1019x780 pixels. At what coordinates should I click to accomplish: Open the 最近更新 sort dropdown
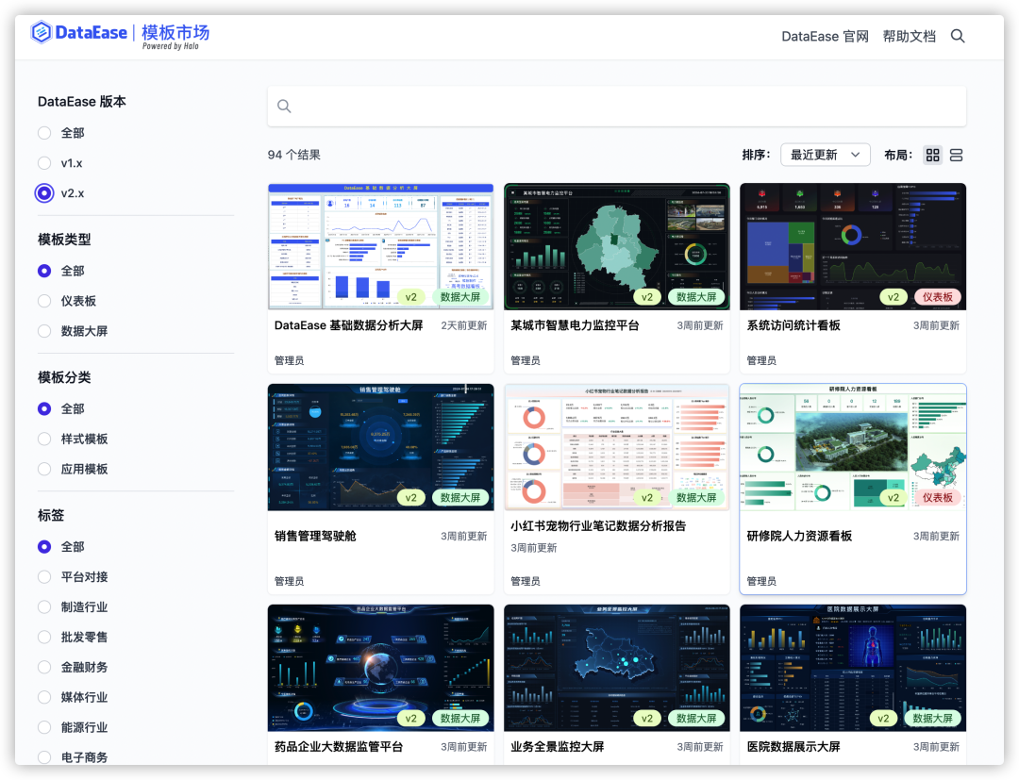point(825,155)
